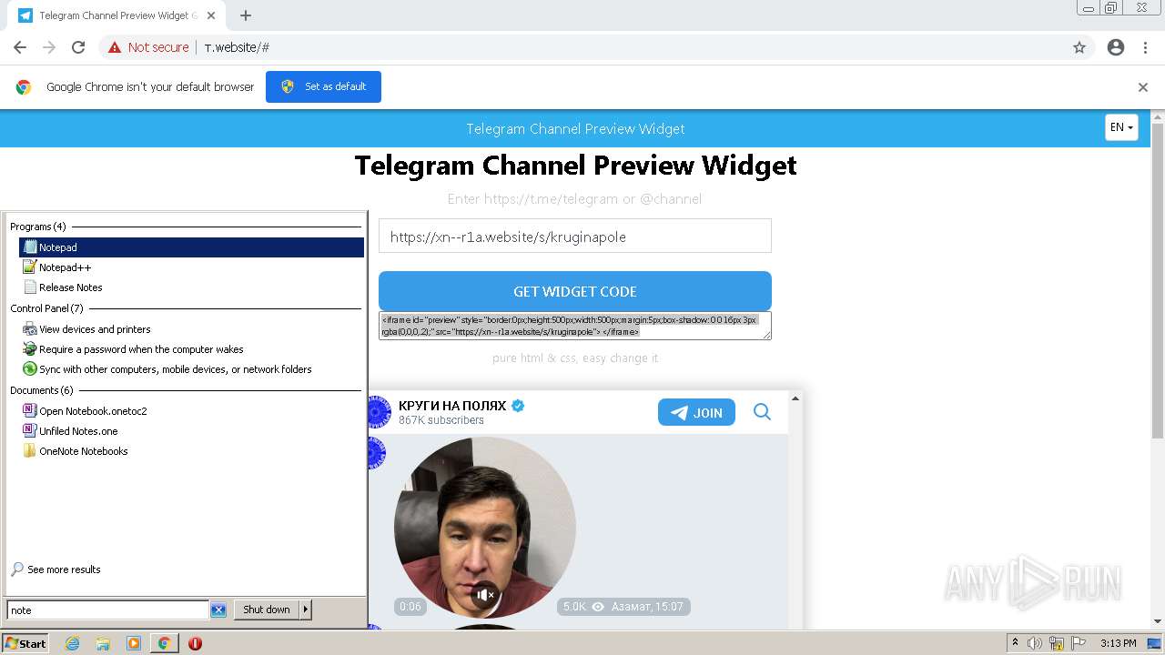This screenshot has width=1165, height=655.
Task: Click the views count 5.0K eye icon
Action: tap(583, 606)
